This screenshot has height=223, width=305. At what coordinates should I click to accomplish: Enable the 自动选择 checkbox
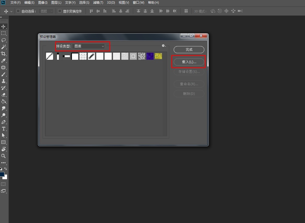click(18, 11)
